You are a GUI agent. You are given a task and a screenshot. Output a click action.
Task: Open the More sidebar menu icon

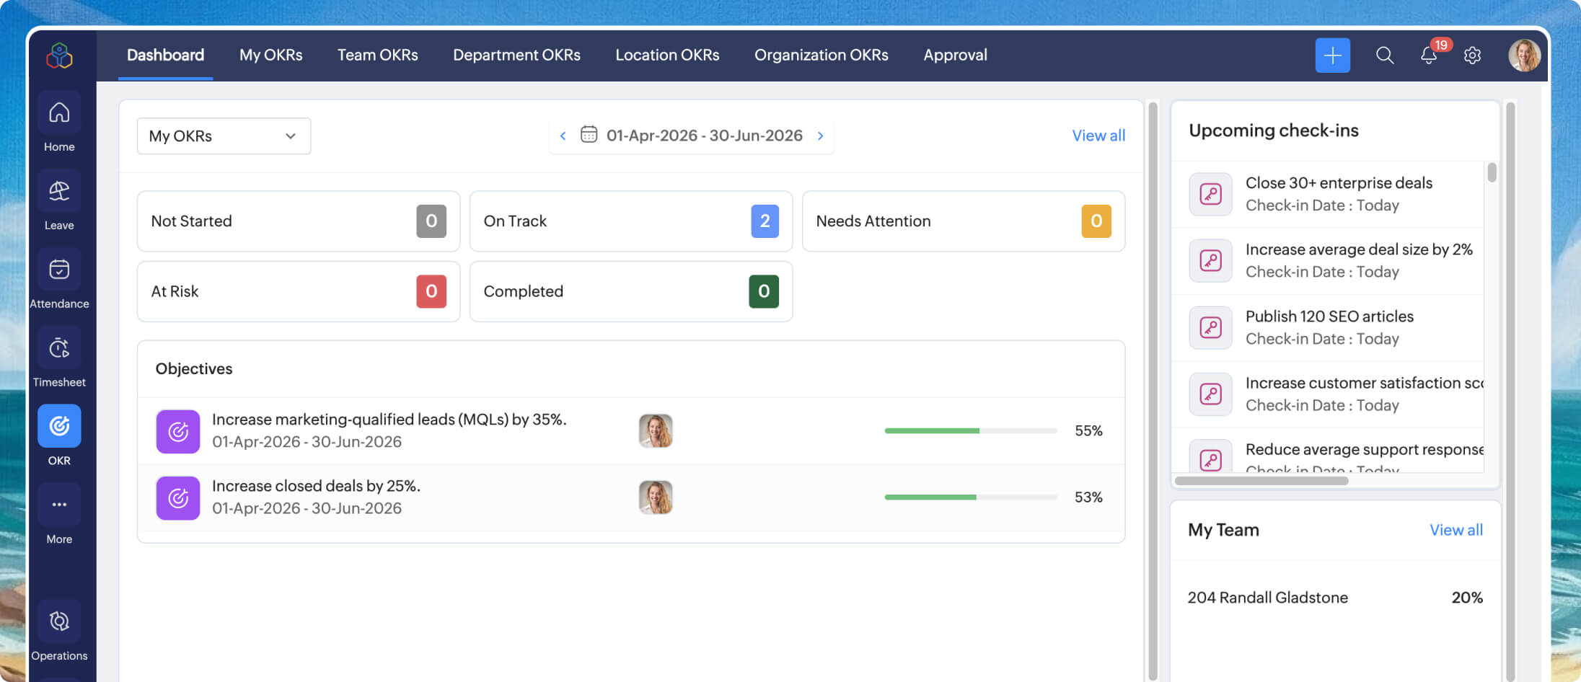click(59, 505)
